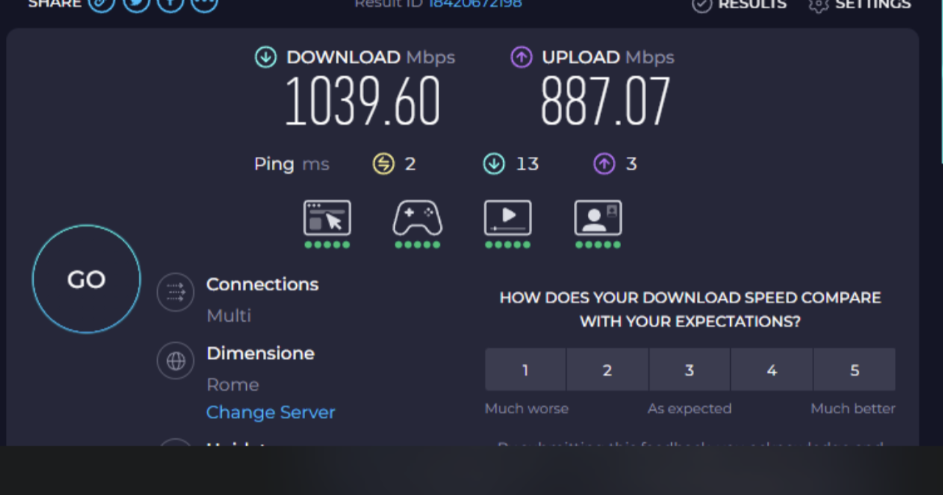Screen dimensions: 943x495
Task: Open the Results tab
Action: (x=739, y=4)
